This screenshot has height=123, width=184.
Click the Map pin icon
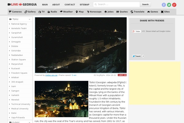(x=77, y=12)
